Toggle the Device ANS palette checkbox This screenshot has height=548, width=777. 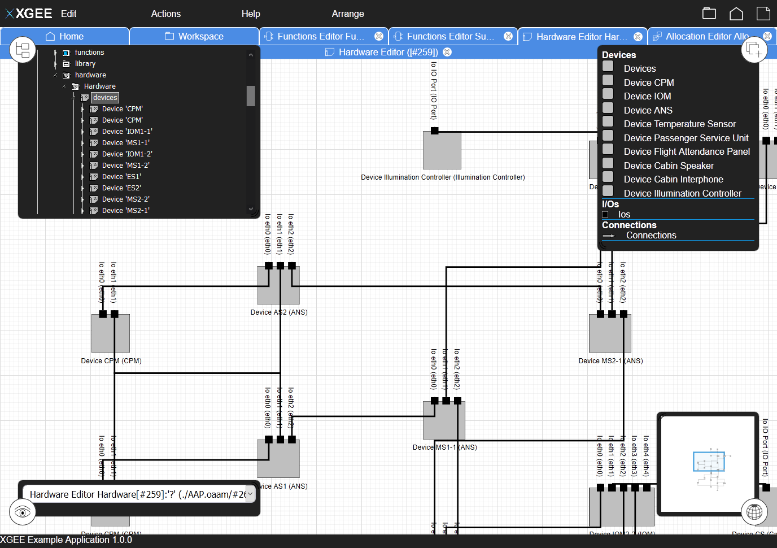coord(608,108)
